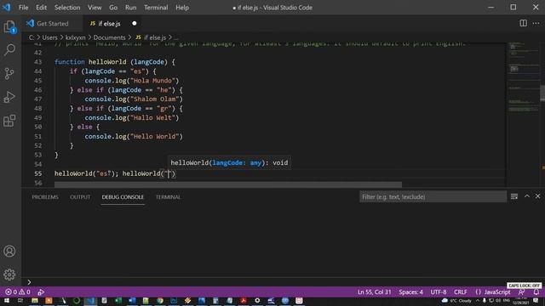
Task: Select the DEBUG CONSOLE panel tab
Action: pyautogui.click(x=123, y=197)
